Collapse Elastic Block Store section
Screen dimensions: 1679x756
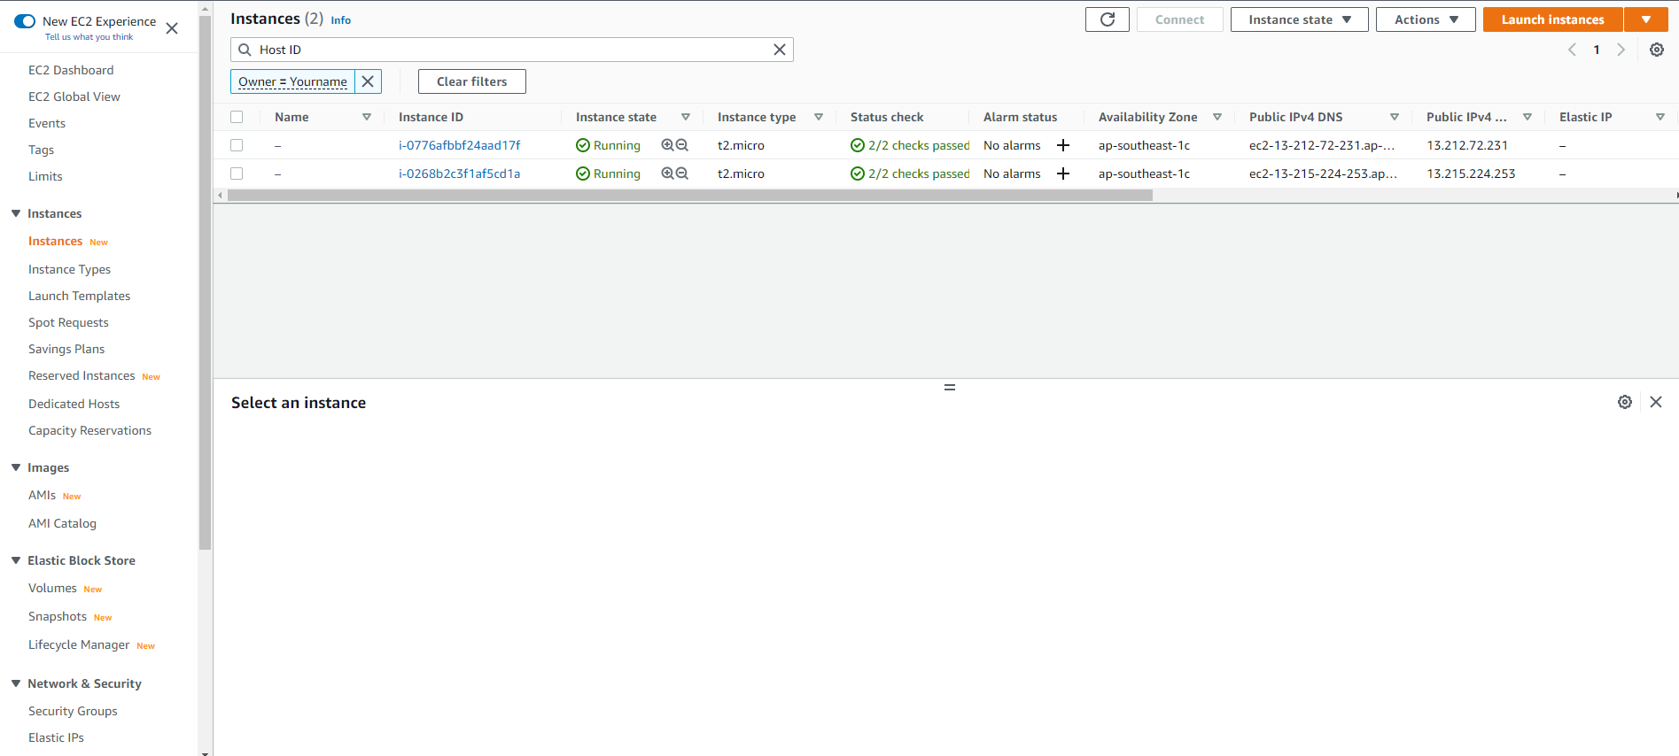(x=16, y=560)
